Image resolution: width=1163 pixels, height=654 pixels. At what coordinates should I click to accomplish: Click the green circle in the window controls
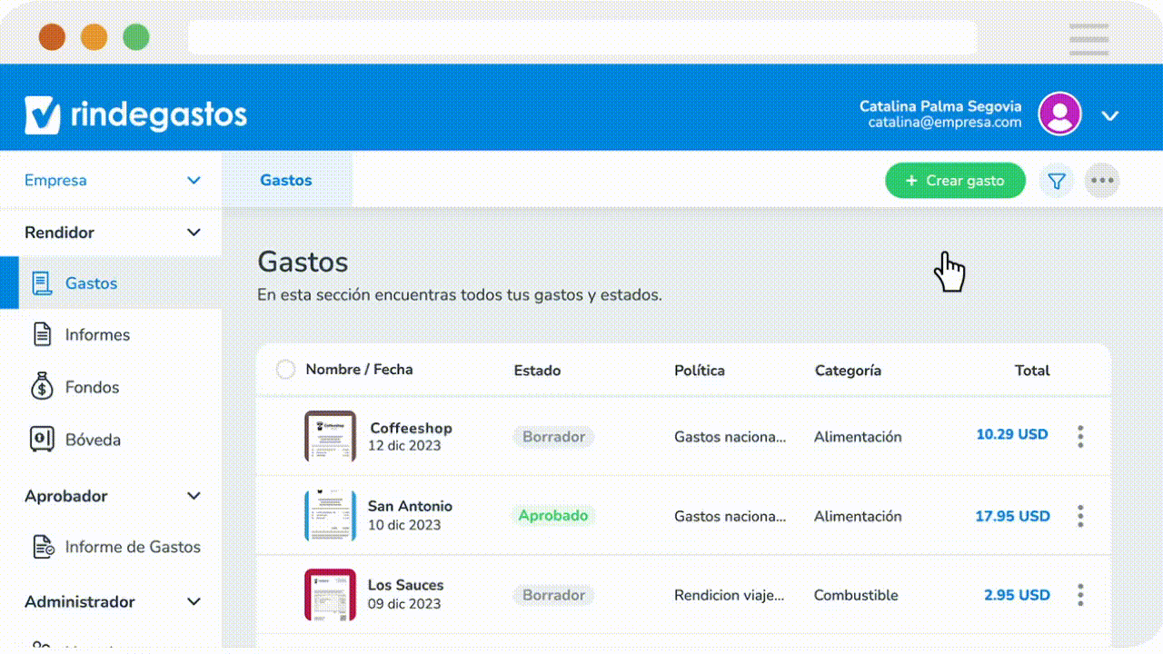(x=135, y=37)
